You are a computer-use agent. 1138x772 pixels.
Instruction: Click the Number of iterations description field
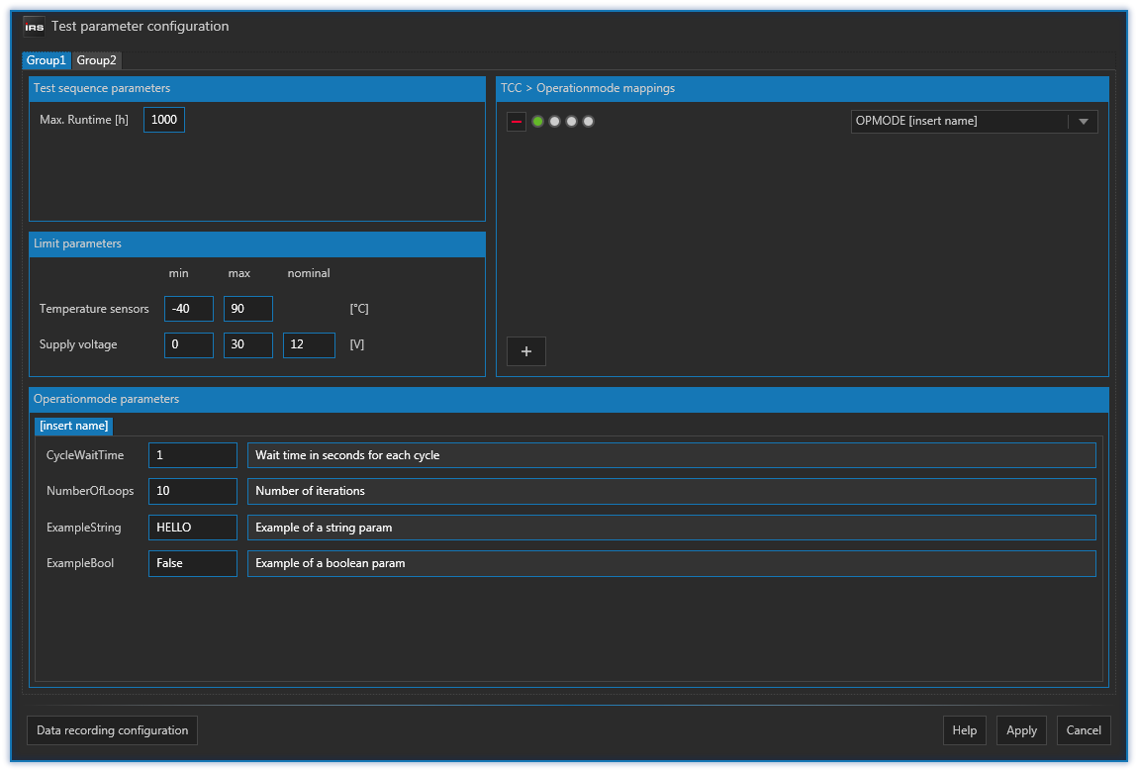coord(671,491)
